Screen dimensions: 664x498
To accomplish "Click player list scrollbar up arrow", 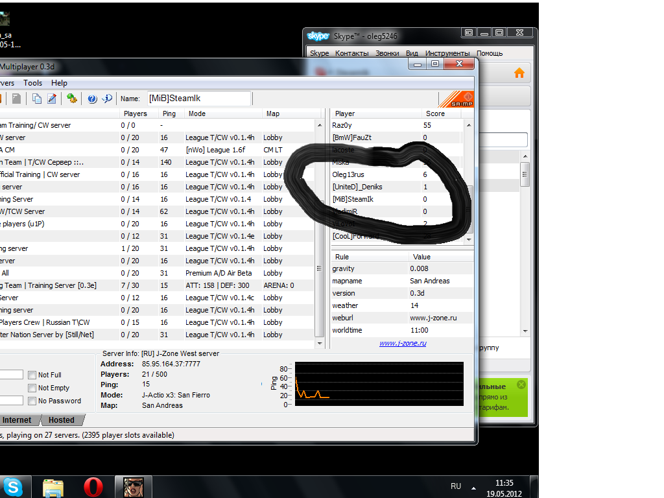I will click(x=469, y=125).
